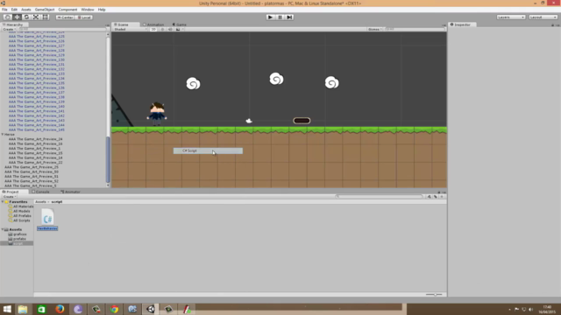Open Firefox from taskbar
The height and width of the screenshot is (315, 561).
click(x=60, y=309)
